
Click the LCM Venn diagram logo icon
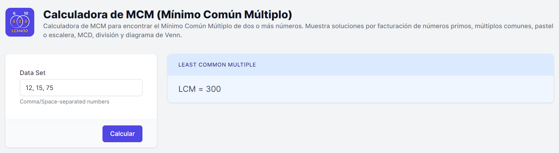pos(20,22)
